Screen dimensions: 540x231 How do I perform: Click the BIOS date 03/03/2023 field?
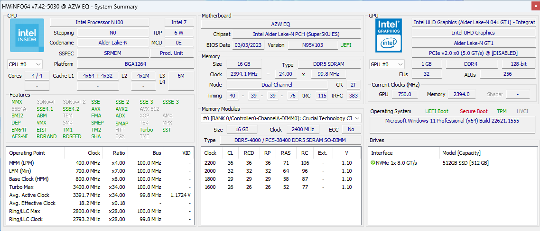[x=249, y=45]
